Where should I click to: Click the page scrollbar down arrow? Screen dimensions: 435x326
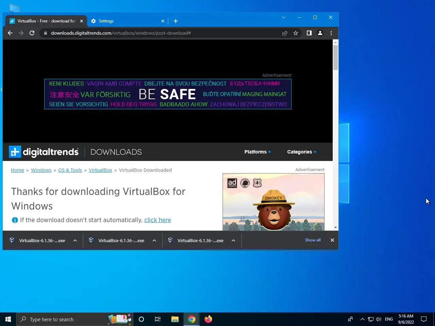[x=336, y=228]
